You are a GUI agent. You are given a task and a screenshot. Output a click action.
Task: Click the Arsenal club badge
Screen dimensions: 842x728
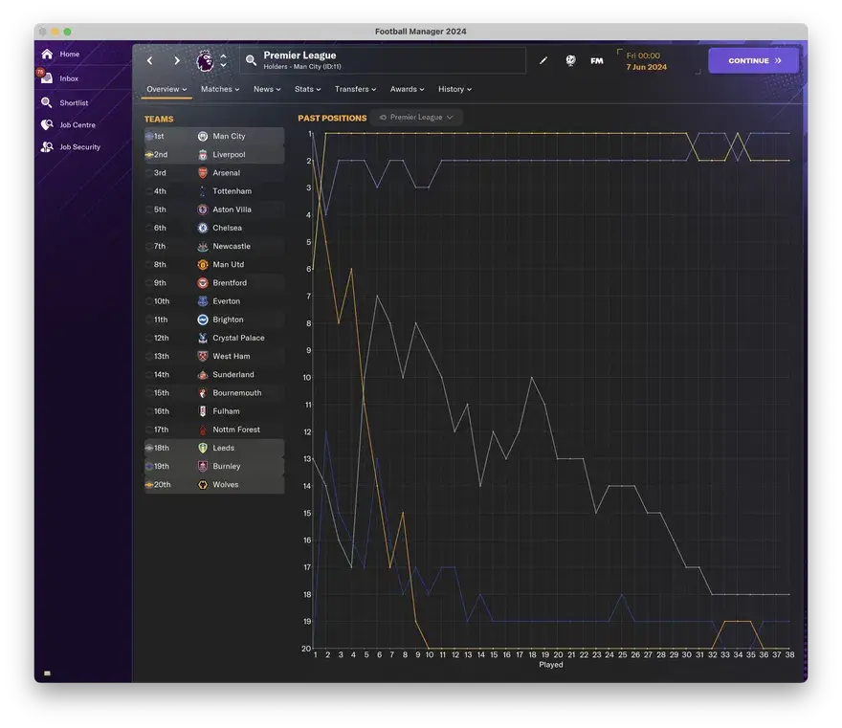pos(203,173)
